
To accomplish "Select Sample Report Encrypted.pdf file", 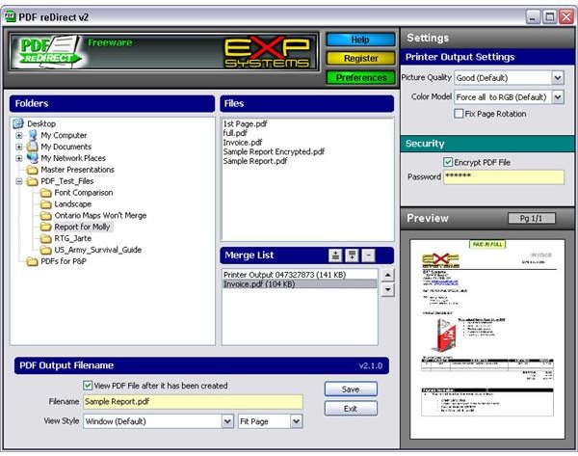I will pos(274,151).
